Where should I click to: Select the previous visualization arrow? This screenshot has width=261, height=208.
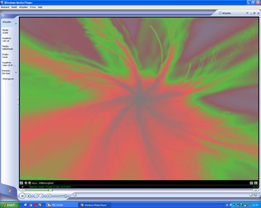point(26,183)
